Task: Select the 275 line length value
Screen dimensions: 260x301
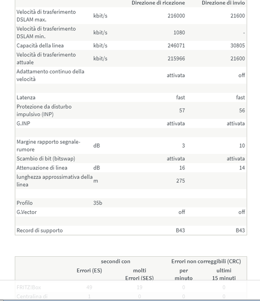Action: [x=181, y=181]
